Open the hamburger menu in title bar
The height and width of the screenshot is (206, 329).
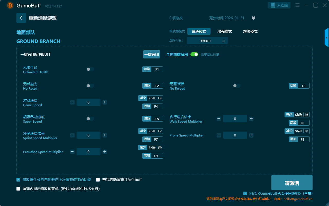(x=297, y=5)
